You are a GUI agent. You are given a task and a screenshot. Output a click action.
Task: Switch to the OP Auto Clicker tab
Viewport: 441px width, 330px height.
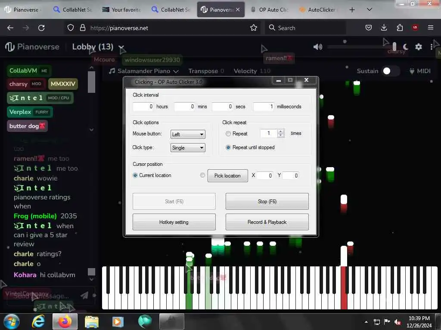pos(270,10)
